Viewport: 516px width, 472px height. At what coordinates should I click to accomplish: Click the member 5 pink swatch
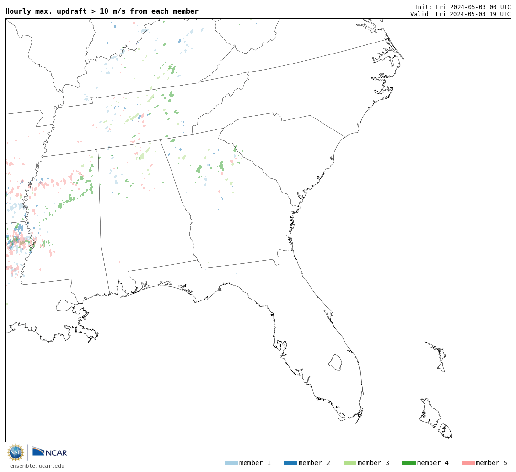coord(468,463)
